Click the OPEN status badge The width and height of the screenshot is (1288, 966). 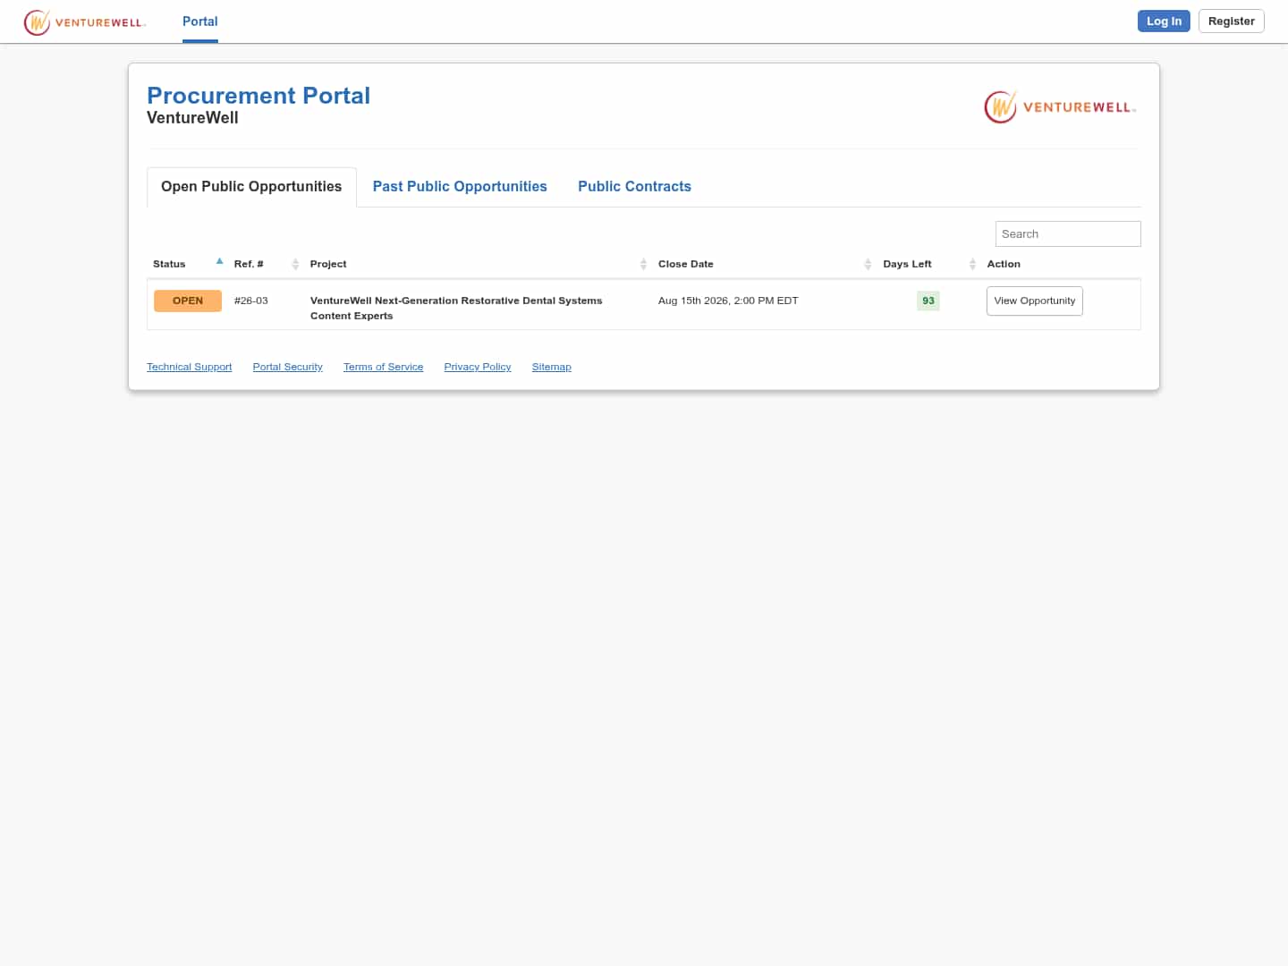[188, 301]
